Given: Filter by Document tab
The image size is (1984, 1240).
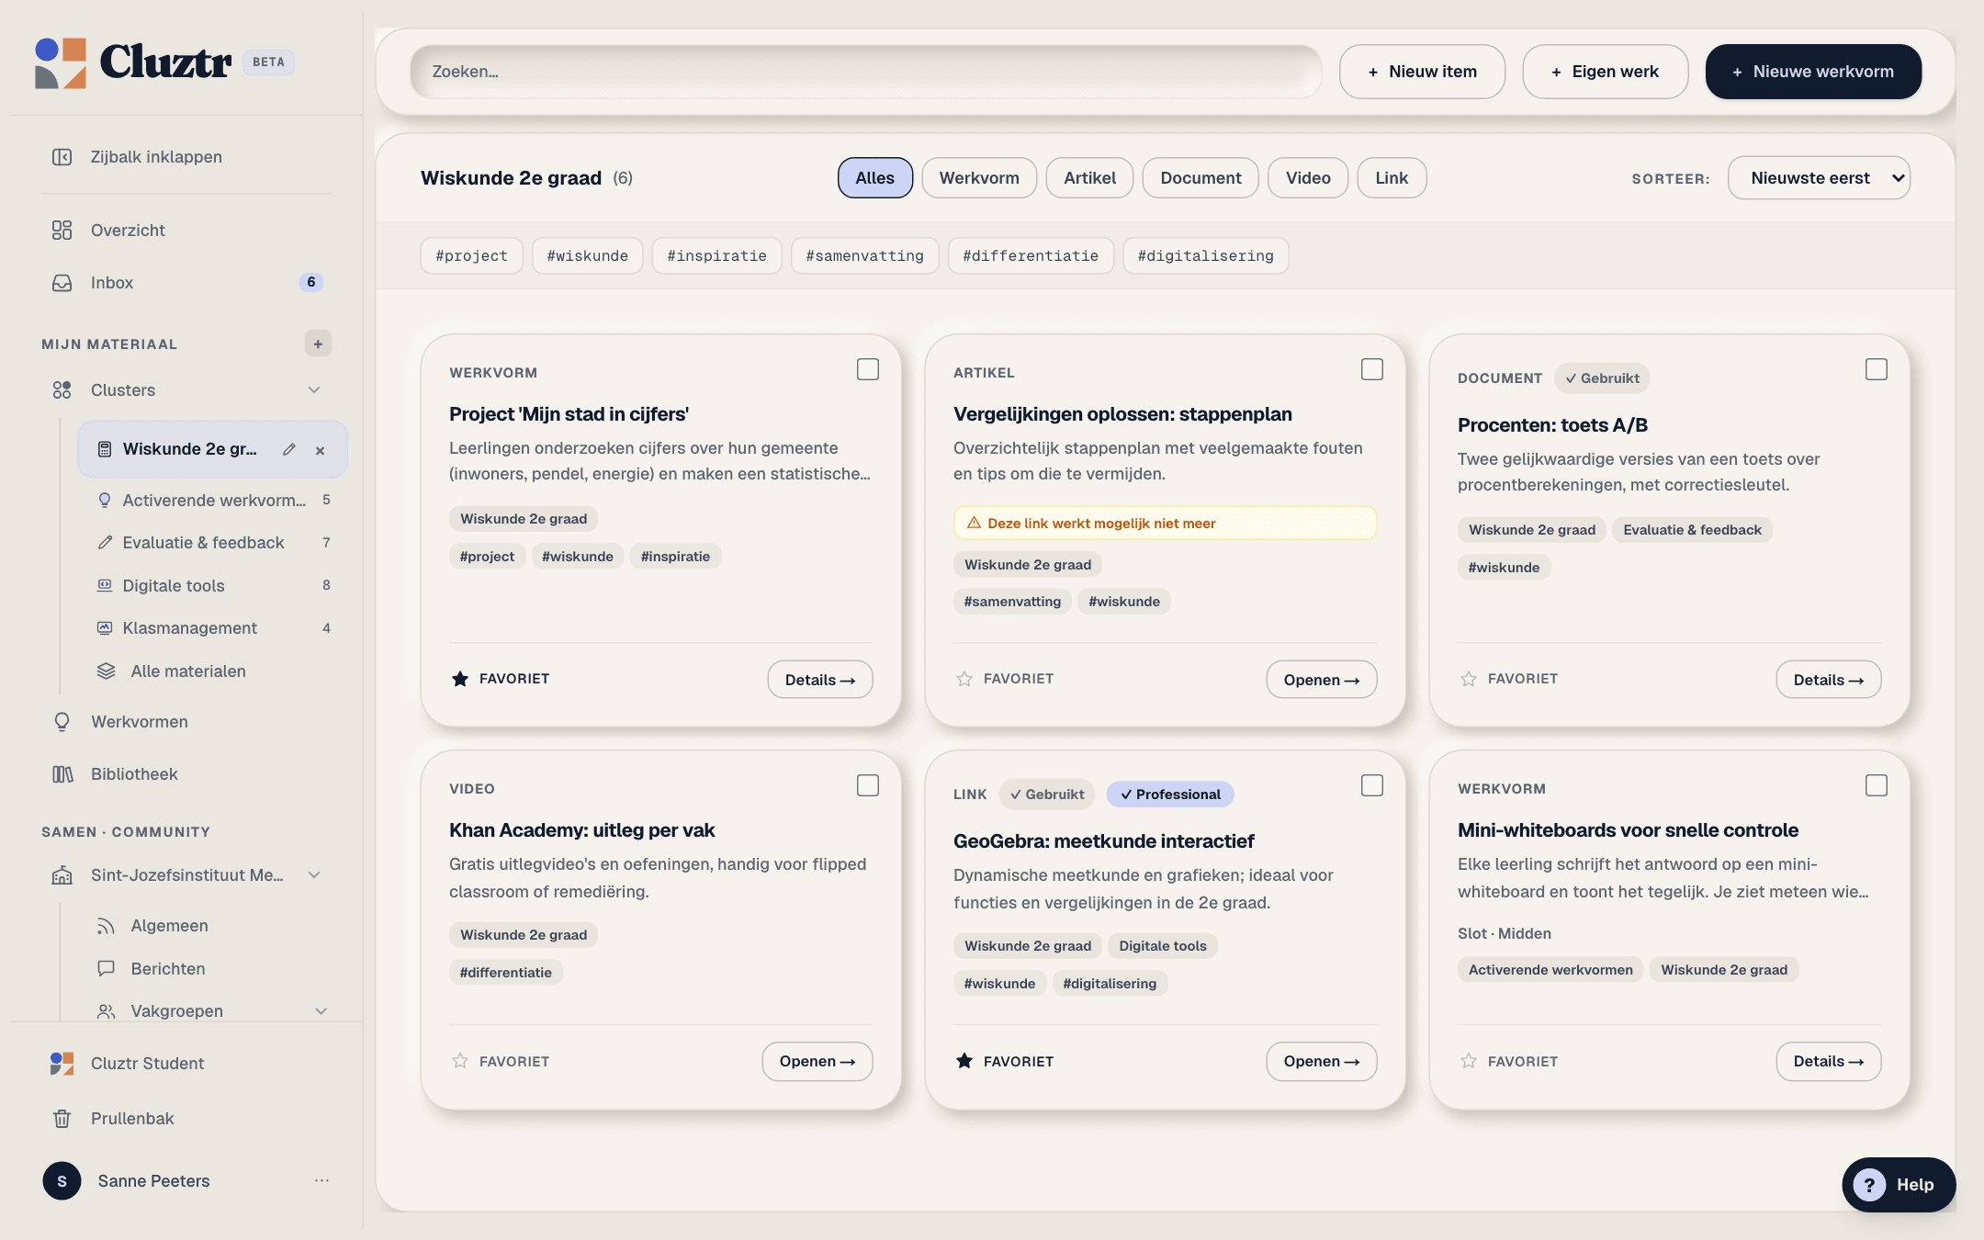Looking at the screenshot, I should coord(1201,178).
